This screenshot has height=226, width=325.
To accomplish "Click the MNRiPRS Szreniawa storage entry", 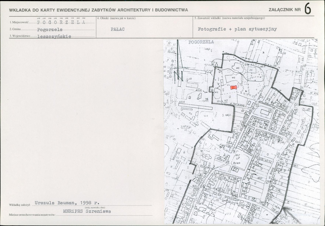I will pos(87,211).
